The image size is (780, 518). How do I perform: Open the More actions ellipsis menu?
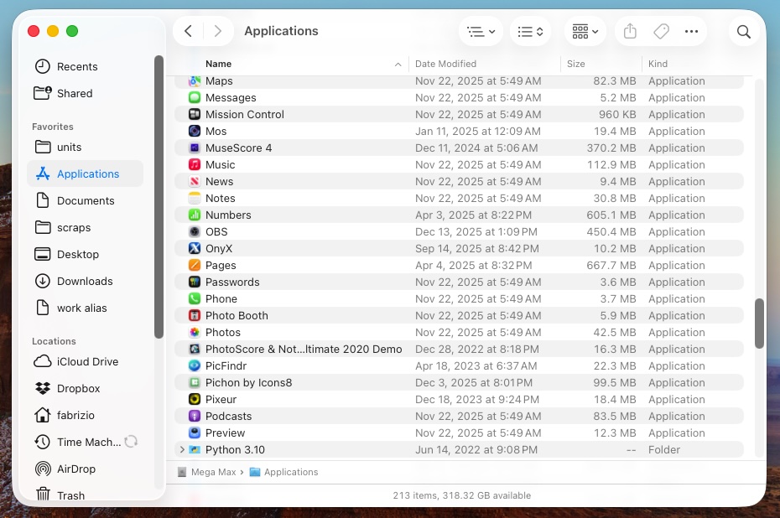pyautogui.click(x=691, y=31)
